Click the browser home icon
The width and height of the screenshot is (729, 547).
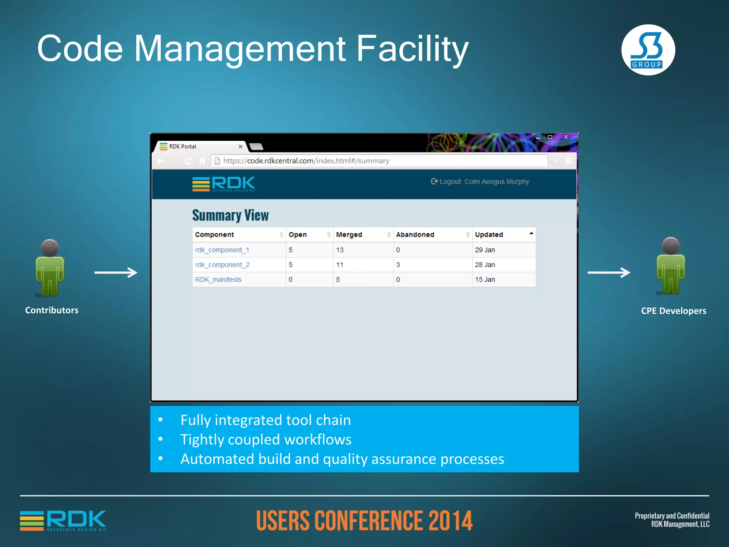202,161
